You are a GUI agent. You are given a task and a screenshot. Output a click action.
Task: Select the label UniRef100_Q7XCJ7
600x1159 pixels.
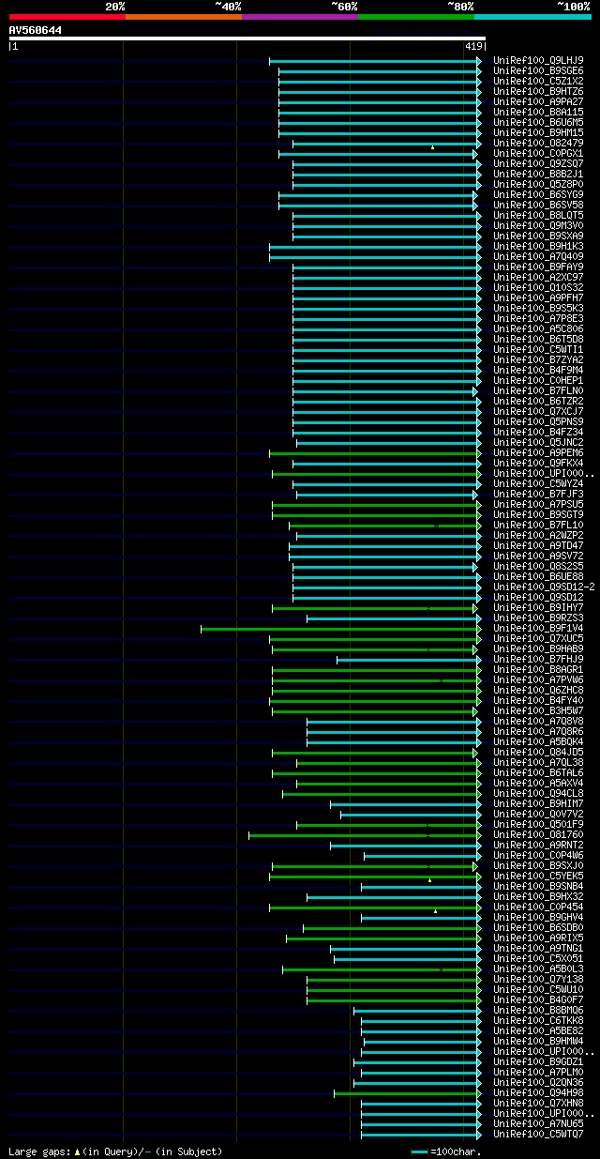[538, 411]
